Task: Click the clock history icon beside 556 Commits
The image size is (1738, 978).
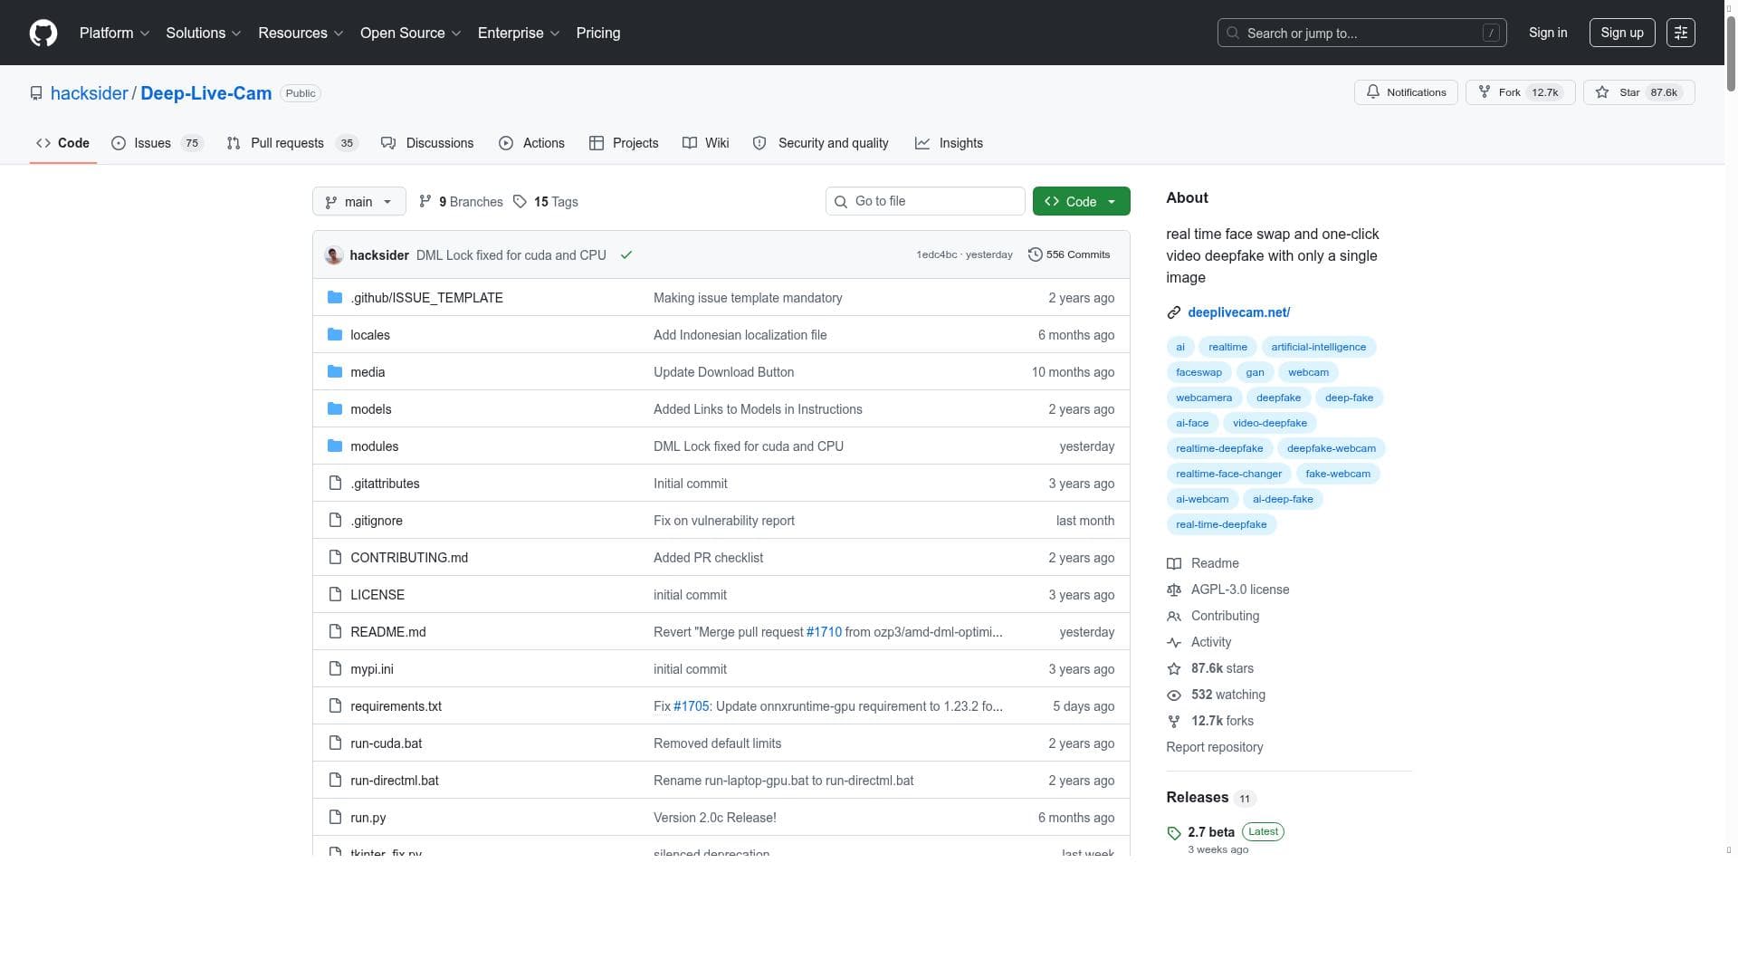Action: 1035,255
